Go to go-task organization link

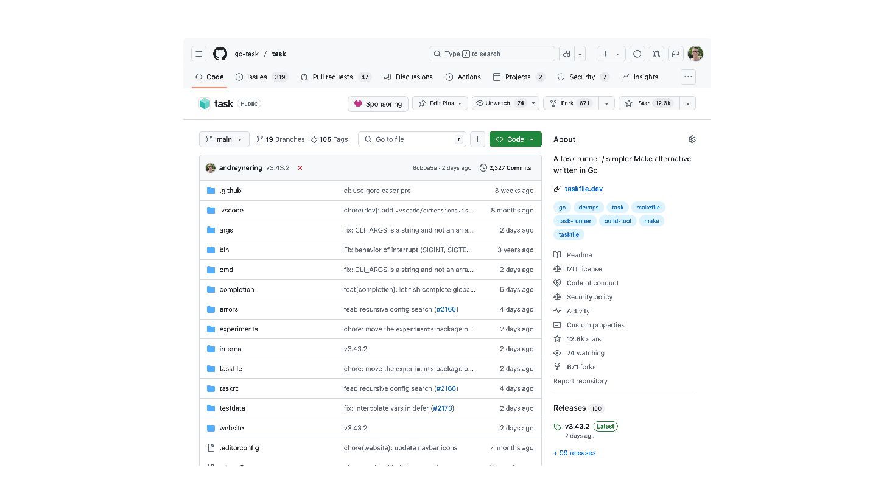247,54
